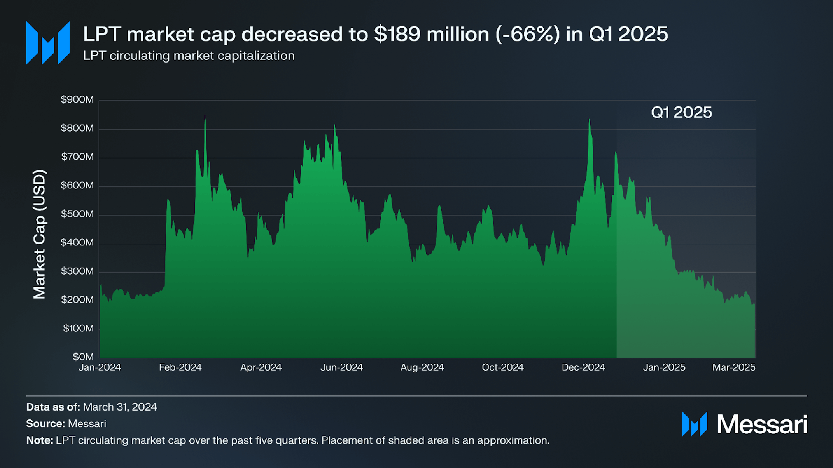Viewport: 833px width, 468px height.
Task: Click the Dec-2024 x-axis label
Action: click(x=583, y=367)
